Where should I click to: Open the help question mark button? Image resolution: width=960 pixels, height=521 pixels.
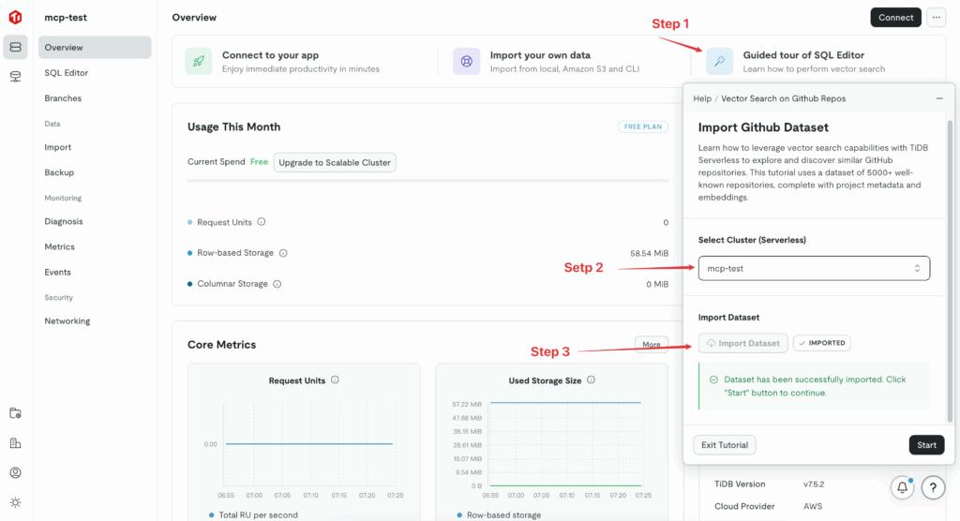point(933,488)
